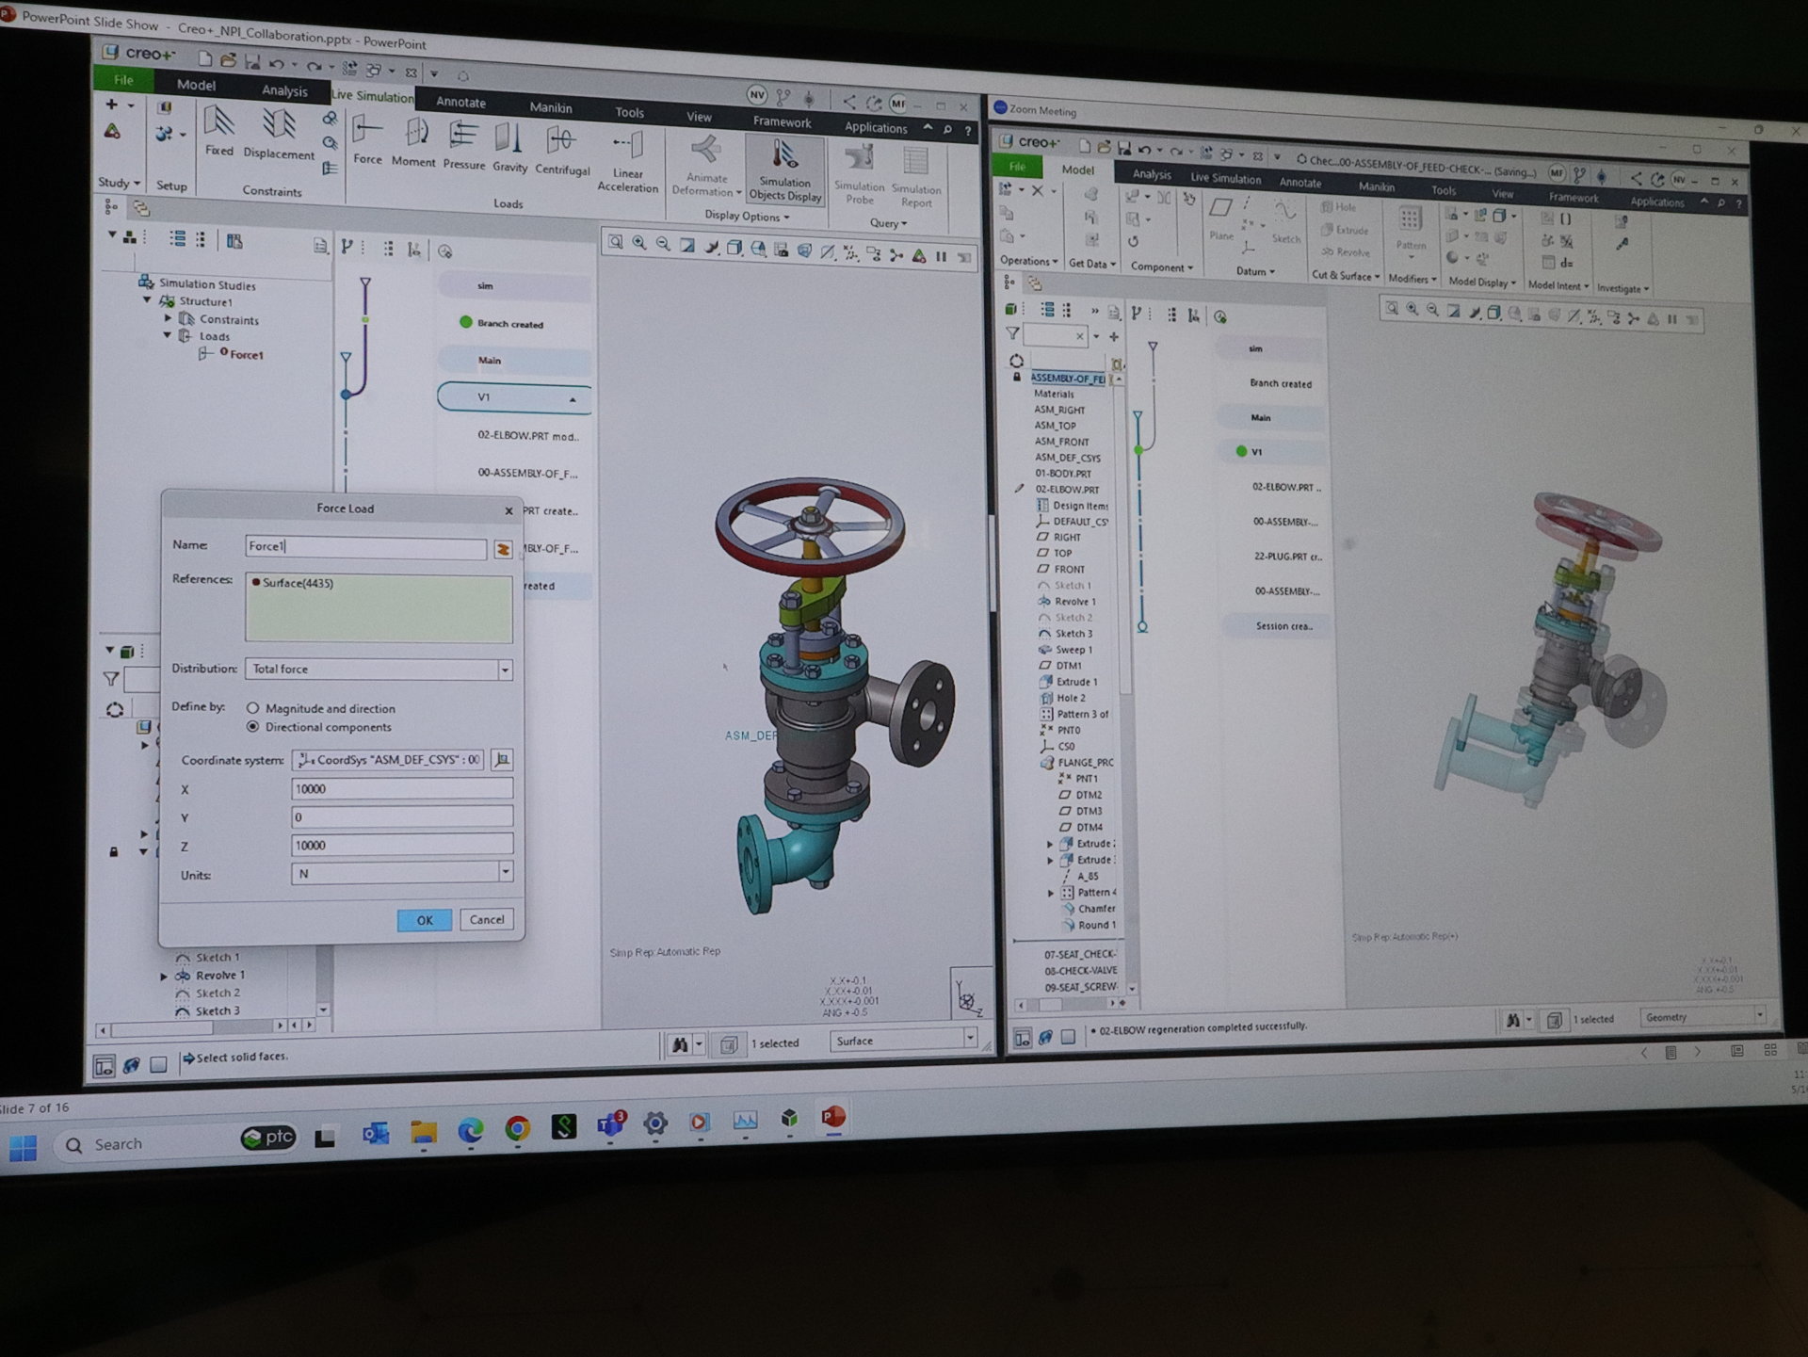Expand the Constraints tree node
The width and height of the screenshot is (1808, 1357).
[x=169, y=318]
